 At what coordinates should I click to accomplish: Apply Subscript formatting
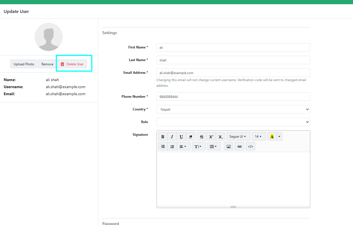(x=220, y=137)
